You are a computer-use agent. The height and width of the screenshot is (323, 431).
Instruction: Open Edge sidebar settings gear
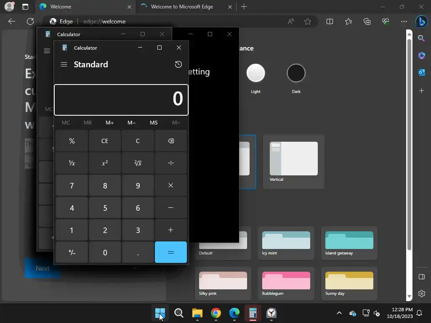point(421,293)
